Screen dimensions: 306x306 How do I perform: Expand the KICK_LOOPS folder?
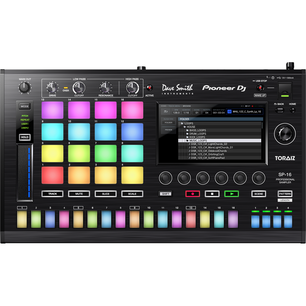220,137
